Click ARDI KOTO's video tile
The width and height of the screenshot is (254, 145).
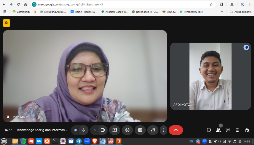point(210,76)
